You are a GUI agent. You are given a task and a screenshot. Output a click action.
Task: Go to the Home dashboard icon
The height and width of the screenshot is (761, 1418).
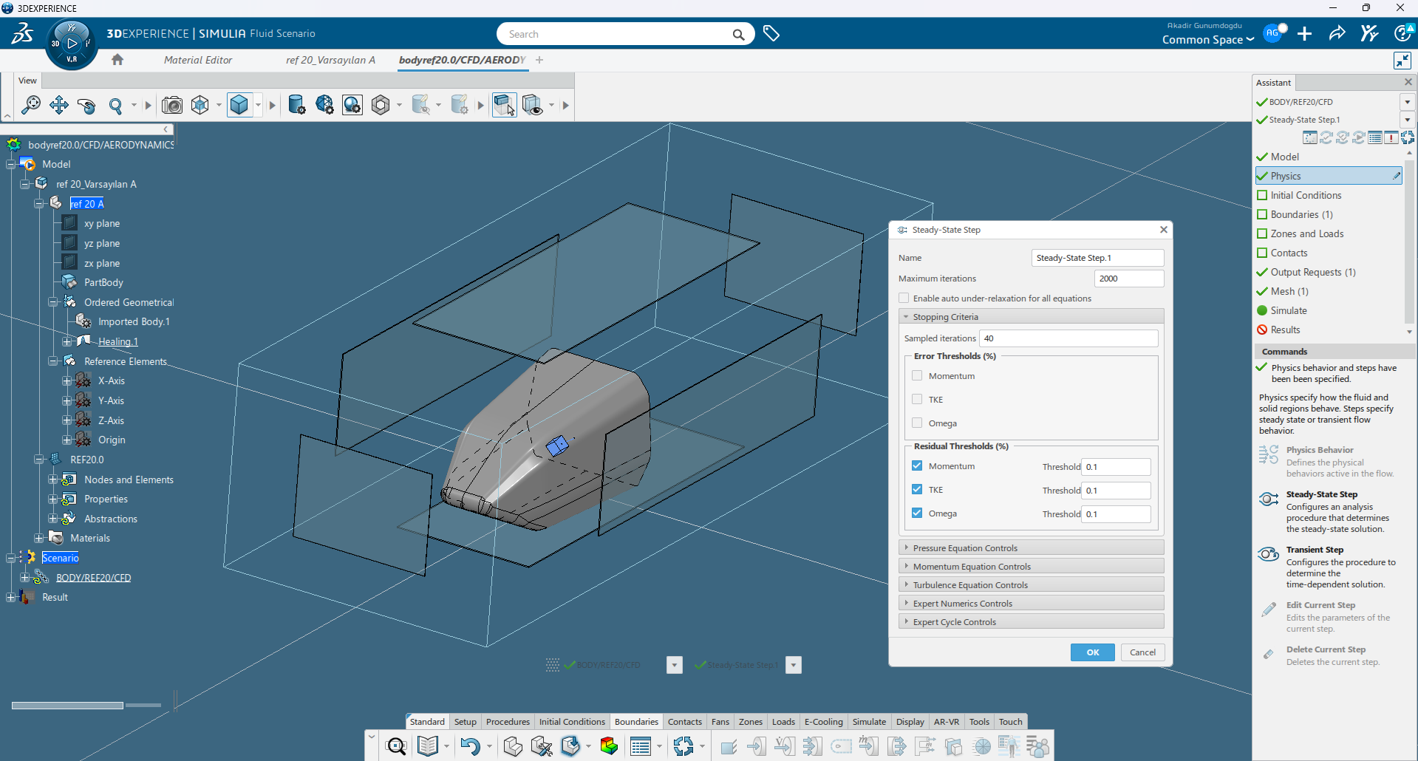pyautogui.click(x=117, y=60)
